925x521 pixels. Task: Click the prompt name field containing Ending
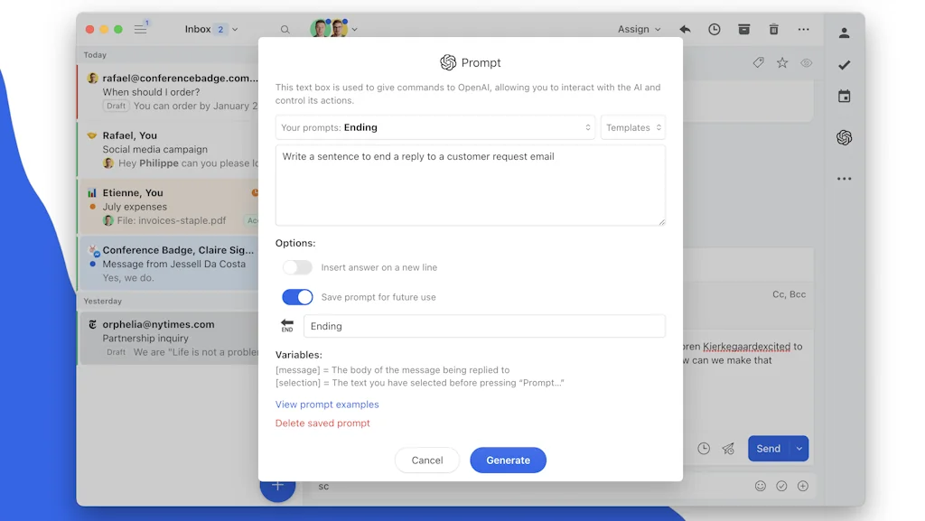click(484, 326)
